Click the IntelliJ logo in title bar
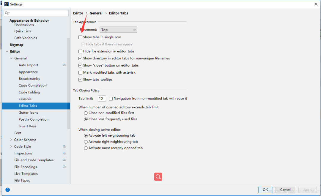The image size is (321, 196). click(7, 4)
